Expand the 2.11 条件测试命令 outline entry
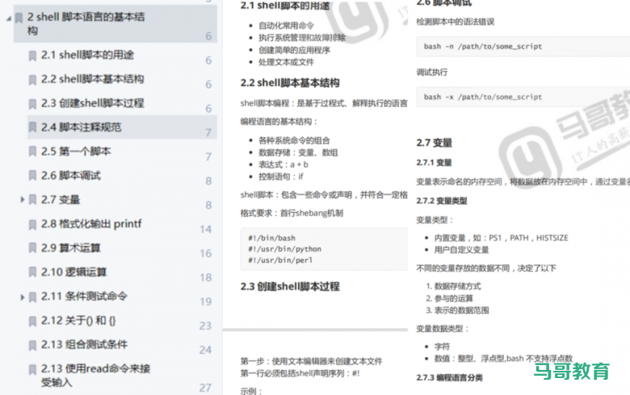 click(x=22, y=297)
